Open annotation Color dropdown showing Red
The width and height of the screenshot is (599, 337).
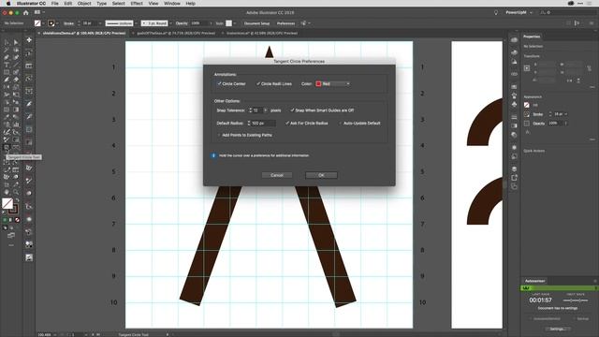click(332, 83)
